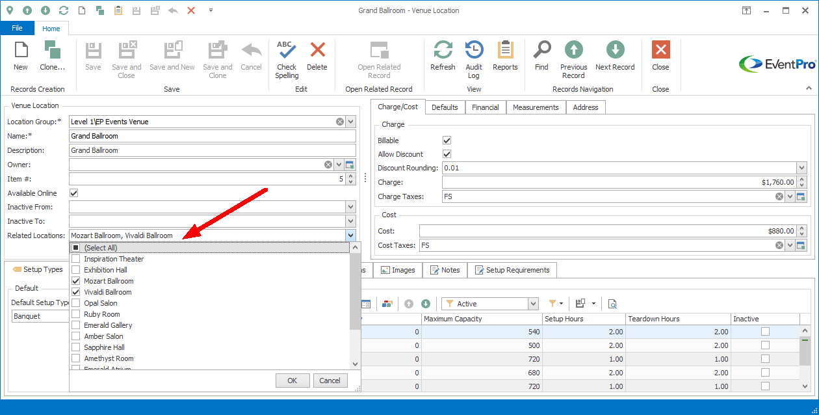
Task: Go to Next Record
Action: [615, 56]
